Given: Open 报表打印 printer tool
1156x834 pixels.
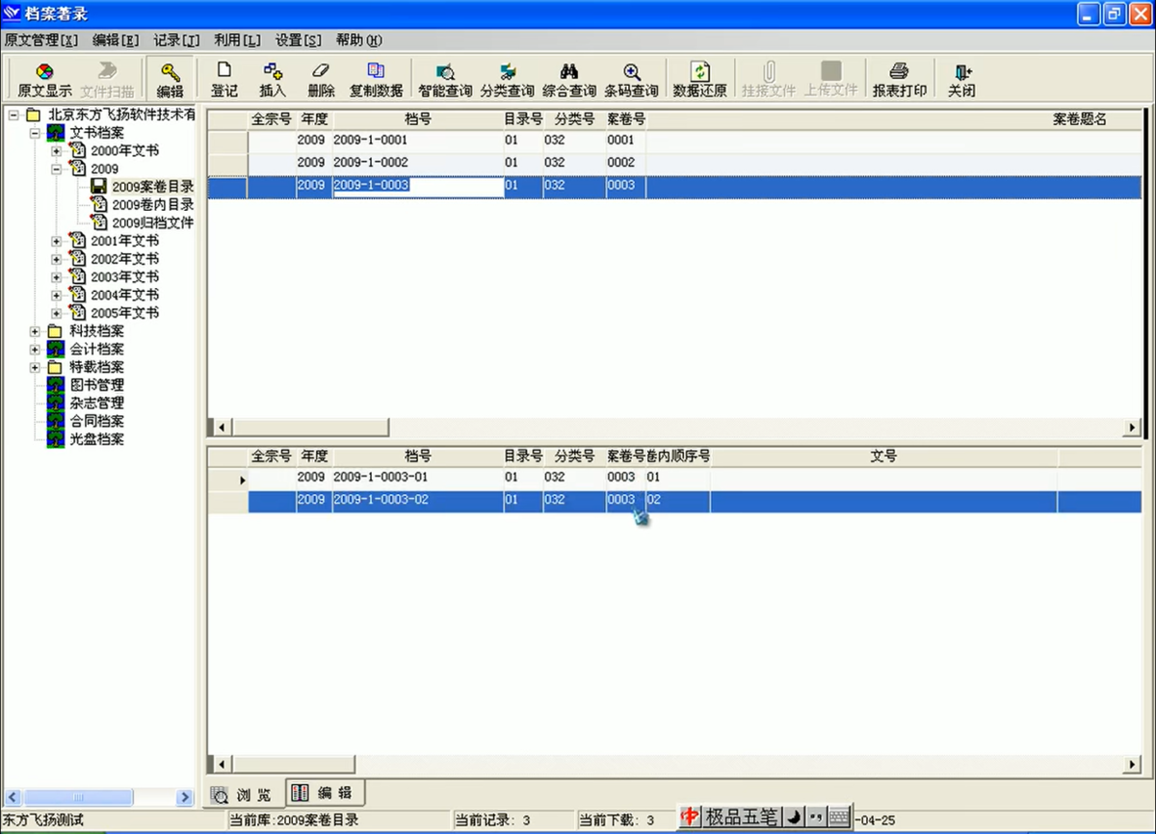Looking at the screenshot, I should click(x=899, y=72).
